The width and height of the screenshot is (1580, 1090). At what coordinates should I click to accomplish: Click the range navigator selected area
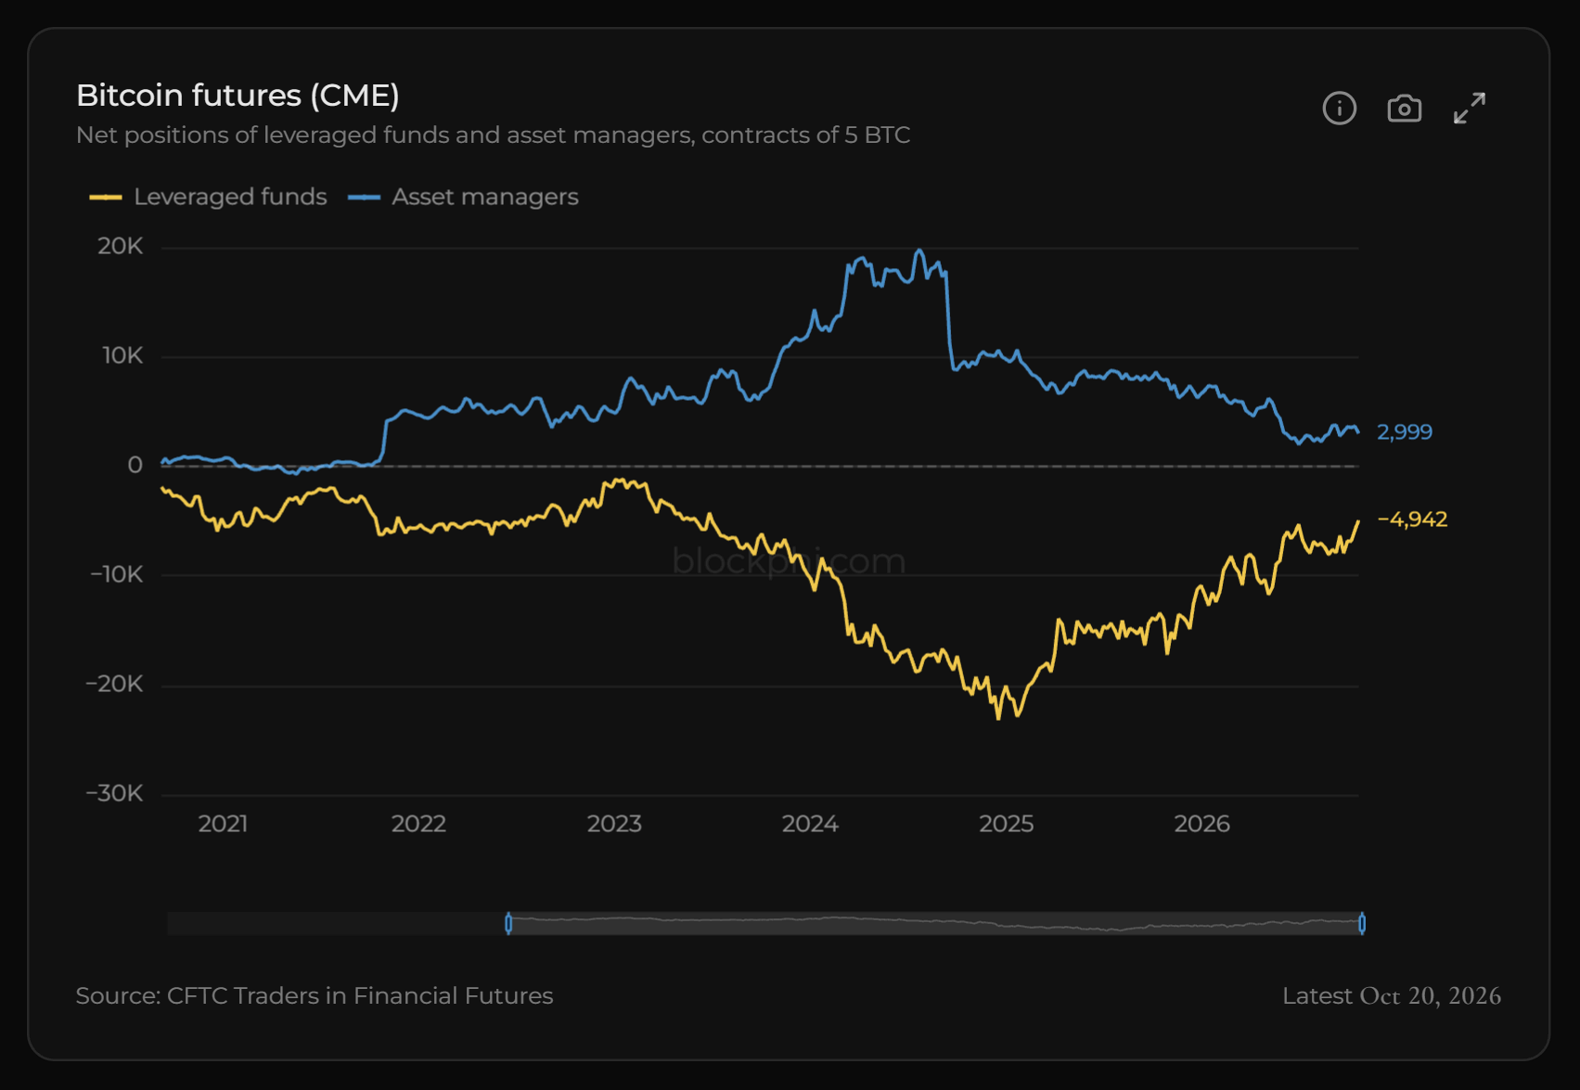pos(935,923)
